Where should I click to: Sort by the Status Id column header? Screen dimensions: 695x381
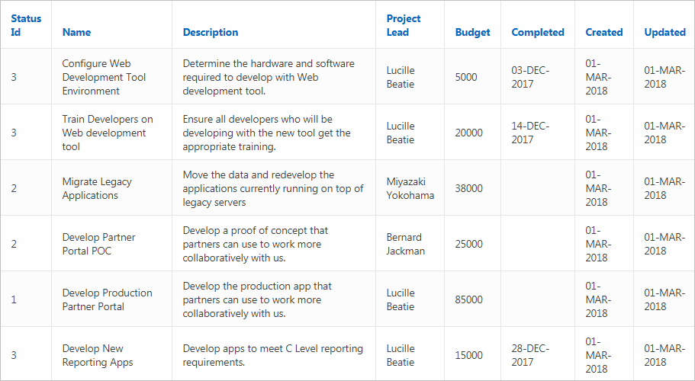(26, 25)
